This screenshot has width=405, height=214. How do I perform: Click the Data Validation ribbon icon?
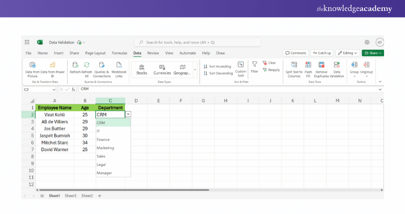pos(336,65)
